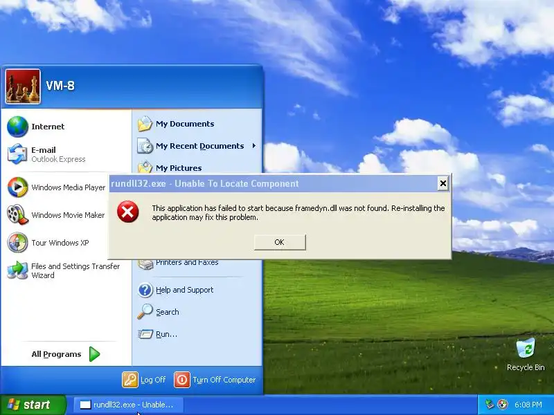Screen dimensions: 554x415
Task: Click the Recycle Bin label text
Action: tap(526, 367)
